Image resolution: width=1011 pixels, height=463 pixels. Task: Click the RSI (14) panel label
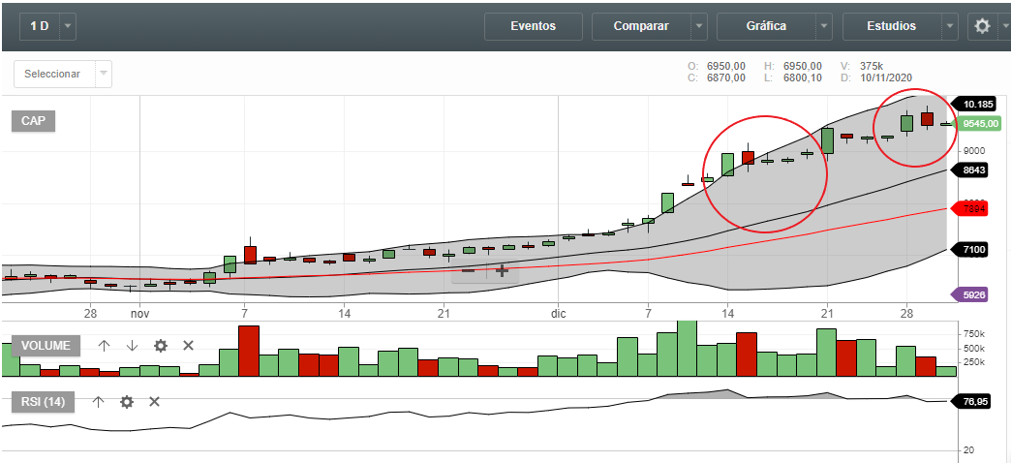pyautogui.click(x=43, y=402)
